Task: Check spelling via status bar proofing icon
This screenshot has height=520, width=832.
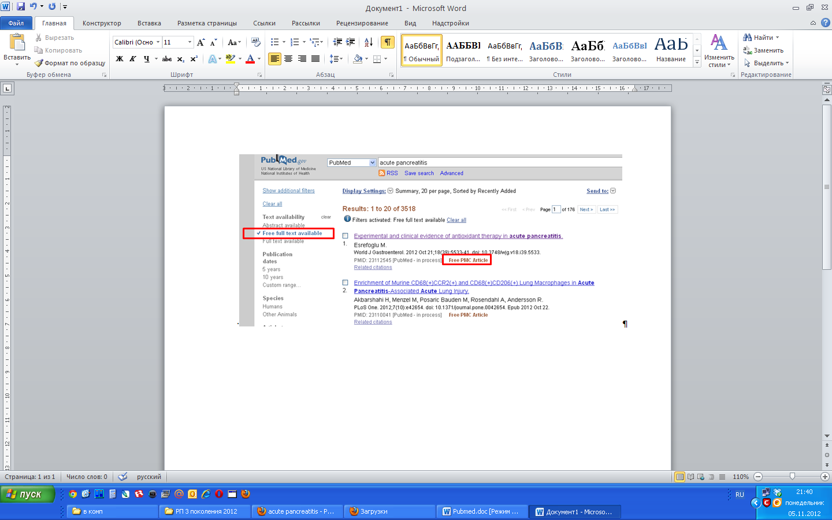Action: coord(122,477)
